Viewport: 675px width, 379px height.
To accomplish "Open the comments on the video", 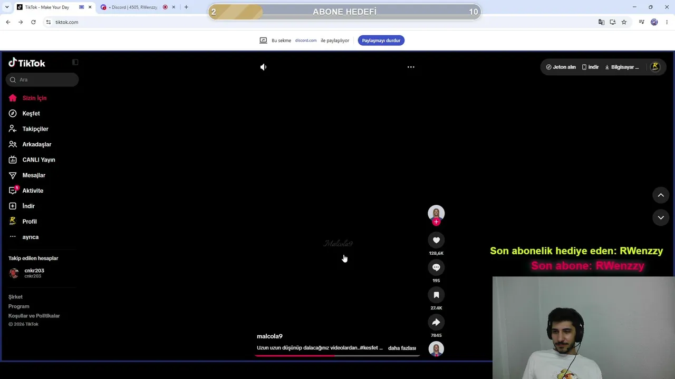I will point(436,267).
